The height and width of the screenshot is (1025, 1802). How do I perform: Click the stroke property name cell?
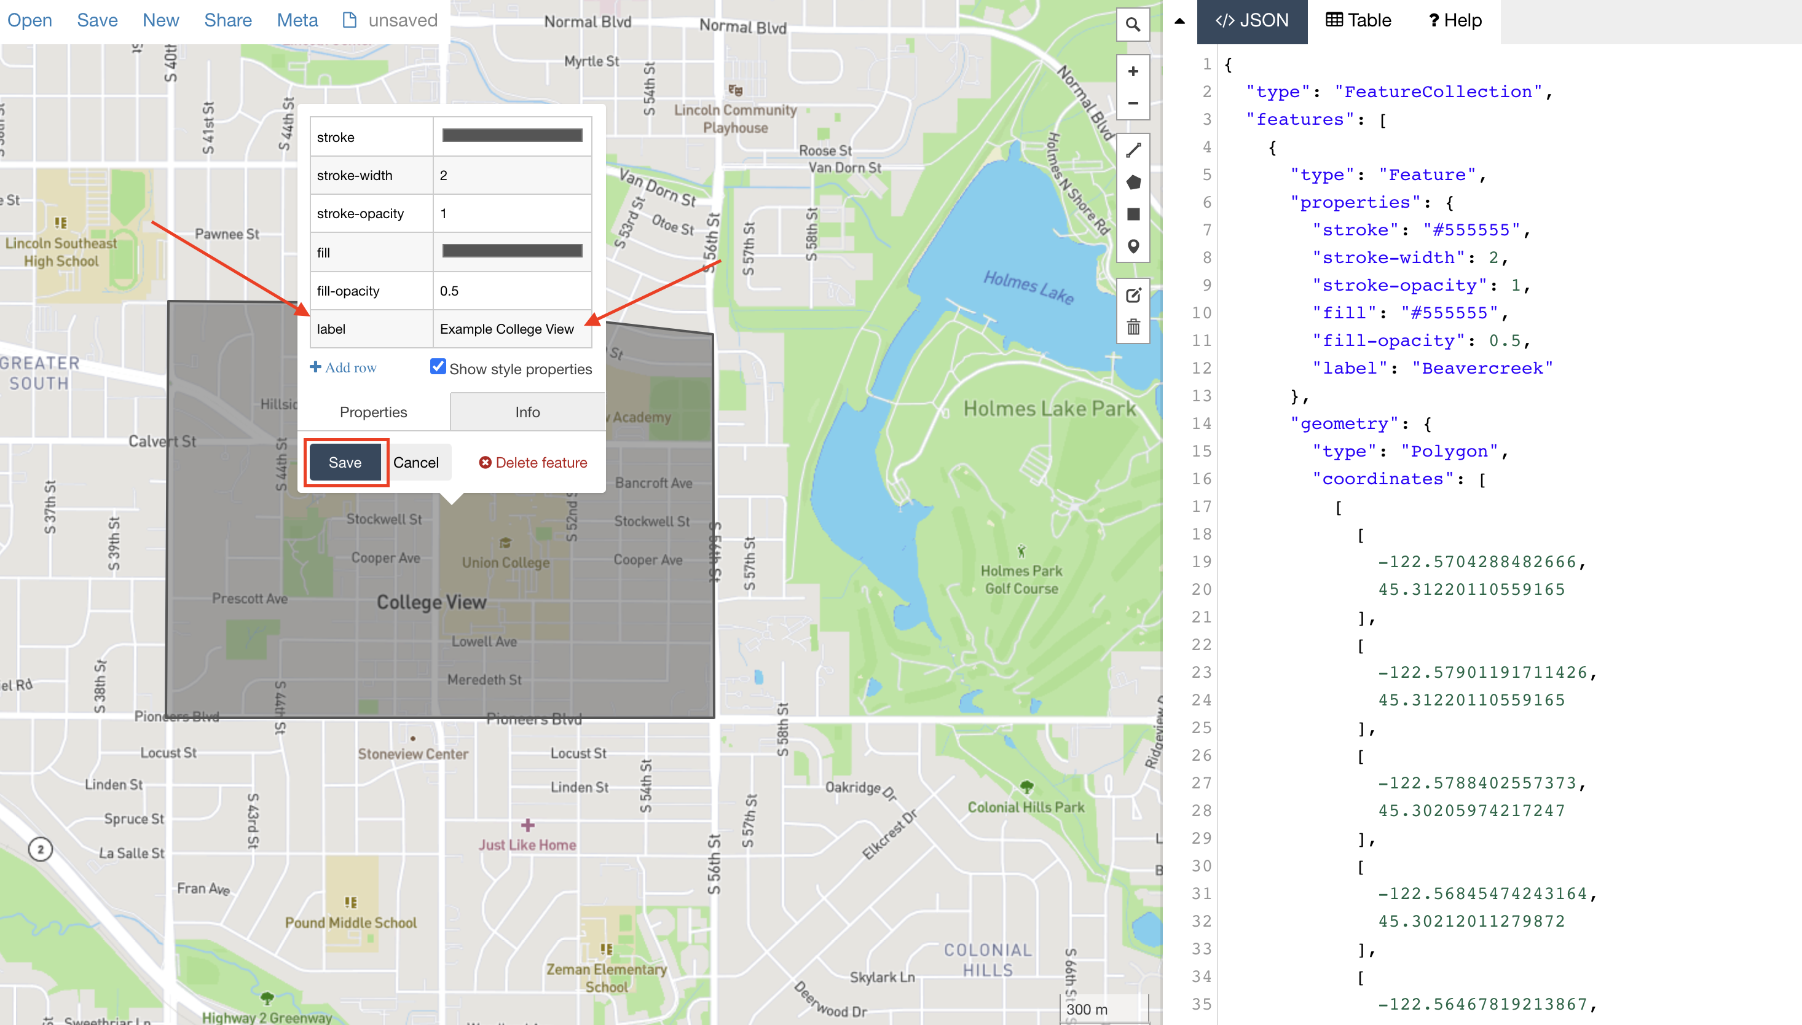pyautogui.click(x=372, y=137)
